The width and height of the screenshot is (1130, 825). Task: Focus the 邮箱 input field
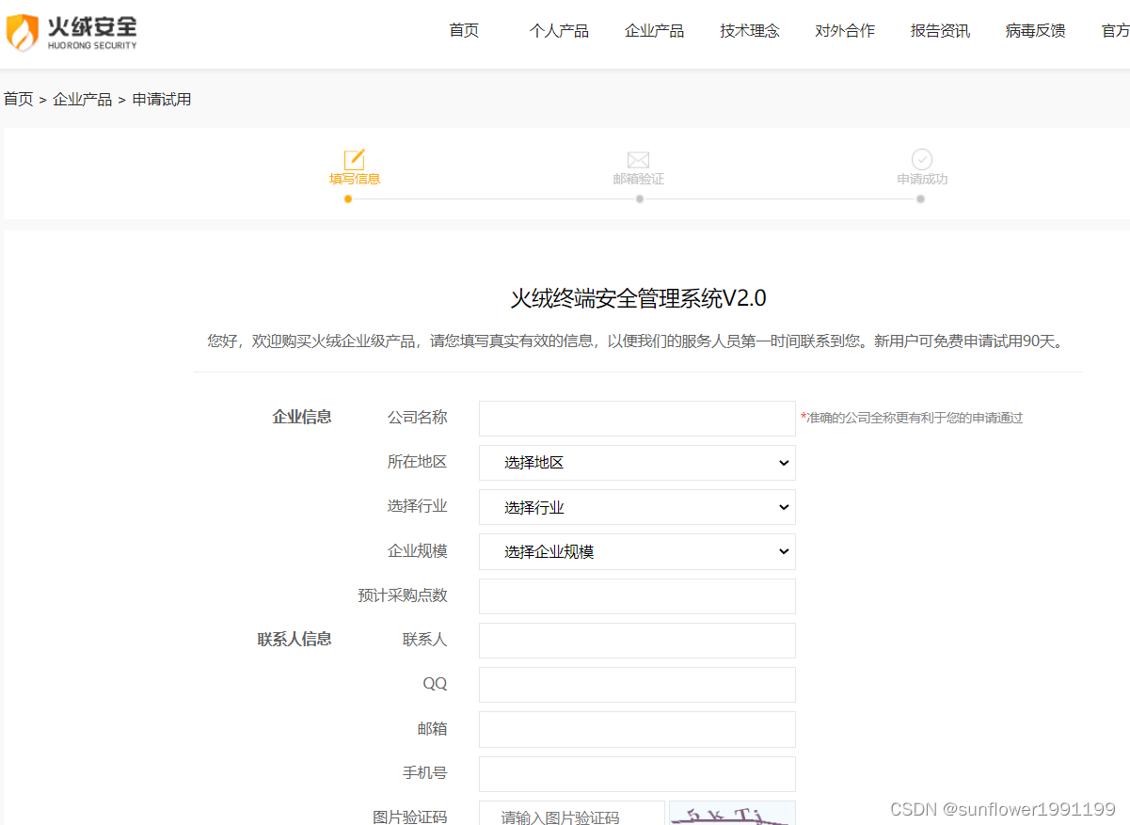pos(637,729)
